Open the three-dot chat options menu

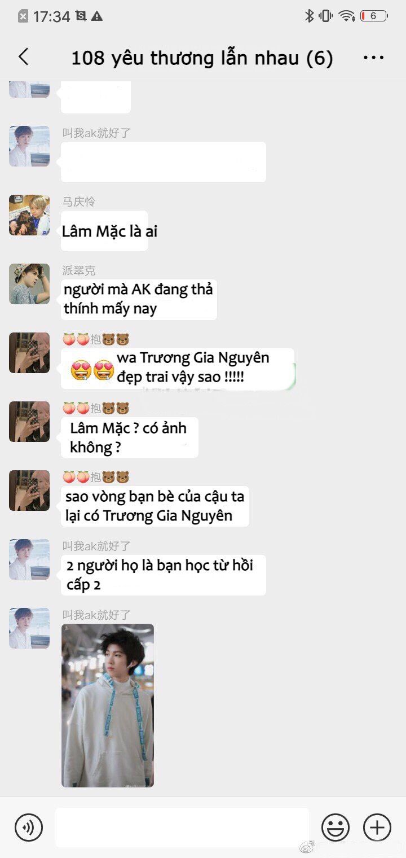[373, 58]
